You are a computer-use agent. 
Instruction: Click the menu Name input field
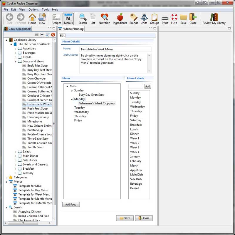click(x=115, y=49)
